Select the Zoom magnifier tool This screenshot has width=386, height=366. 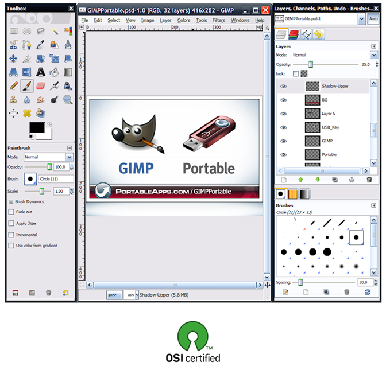point(68,100)
